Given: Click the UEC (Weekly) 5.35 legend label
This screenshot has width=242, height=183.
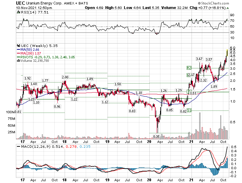Looking at the screenshot, I should (x=39, y=46).
